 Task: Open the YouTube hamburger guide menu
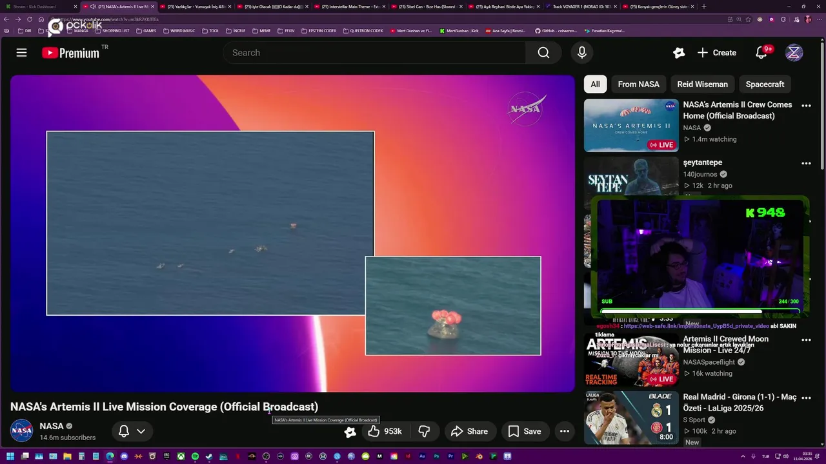[21, 53]
